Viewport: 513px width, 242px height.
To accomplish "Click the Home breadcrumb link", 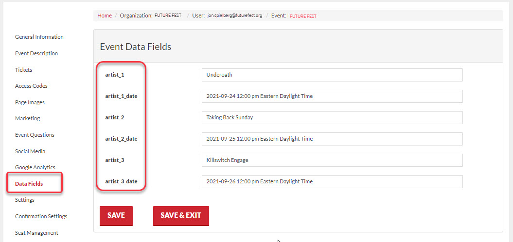I will 105,16.
